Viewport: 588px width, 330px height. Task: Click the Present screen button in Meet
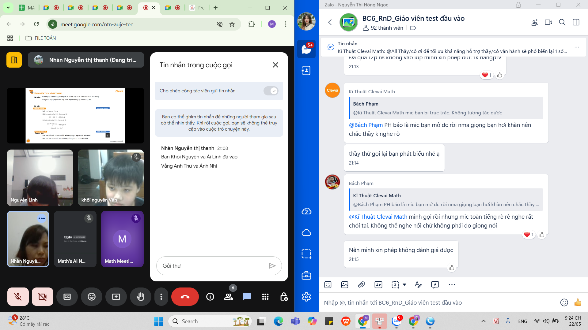coord(116,296)
